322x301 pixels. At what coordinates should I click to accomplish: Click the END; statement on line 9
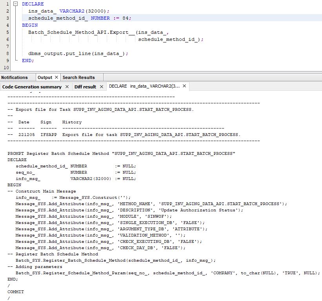28,61
